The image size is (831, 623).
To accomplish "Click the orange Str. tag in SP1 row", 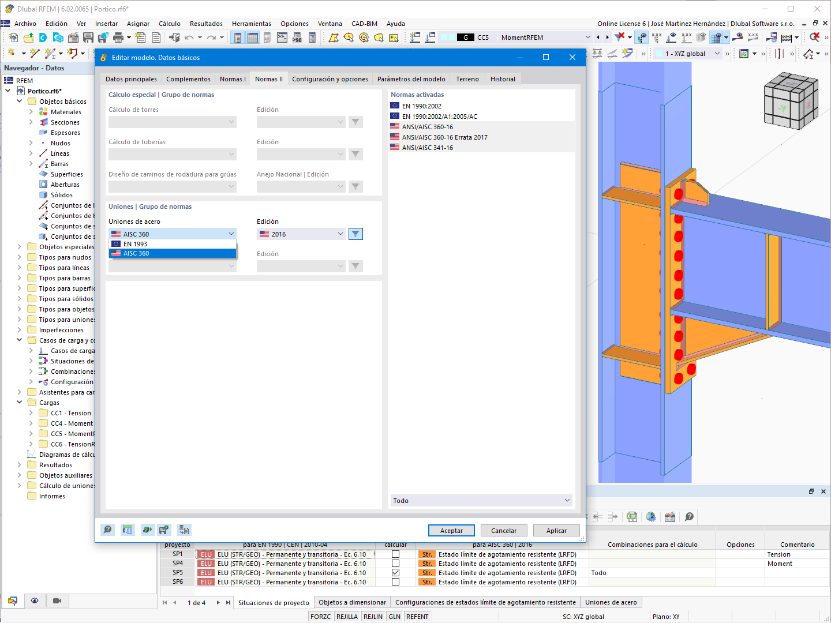I will [426, 554].
